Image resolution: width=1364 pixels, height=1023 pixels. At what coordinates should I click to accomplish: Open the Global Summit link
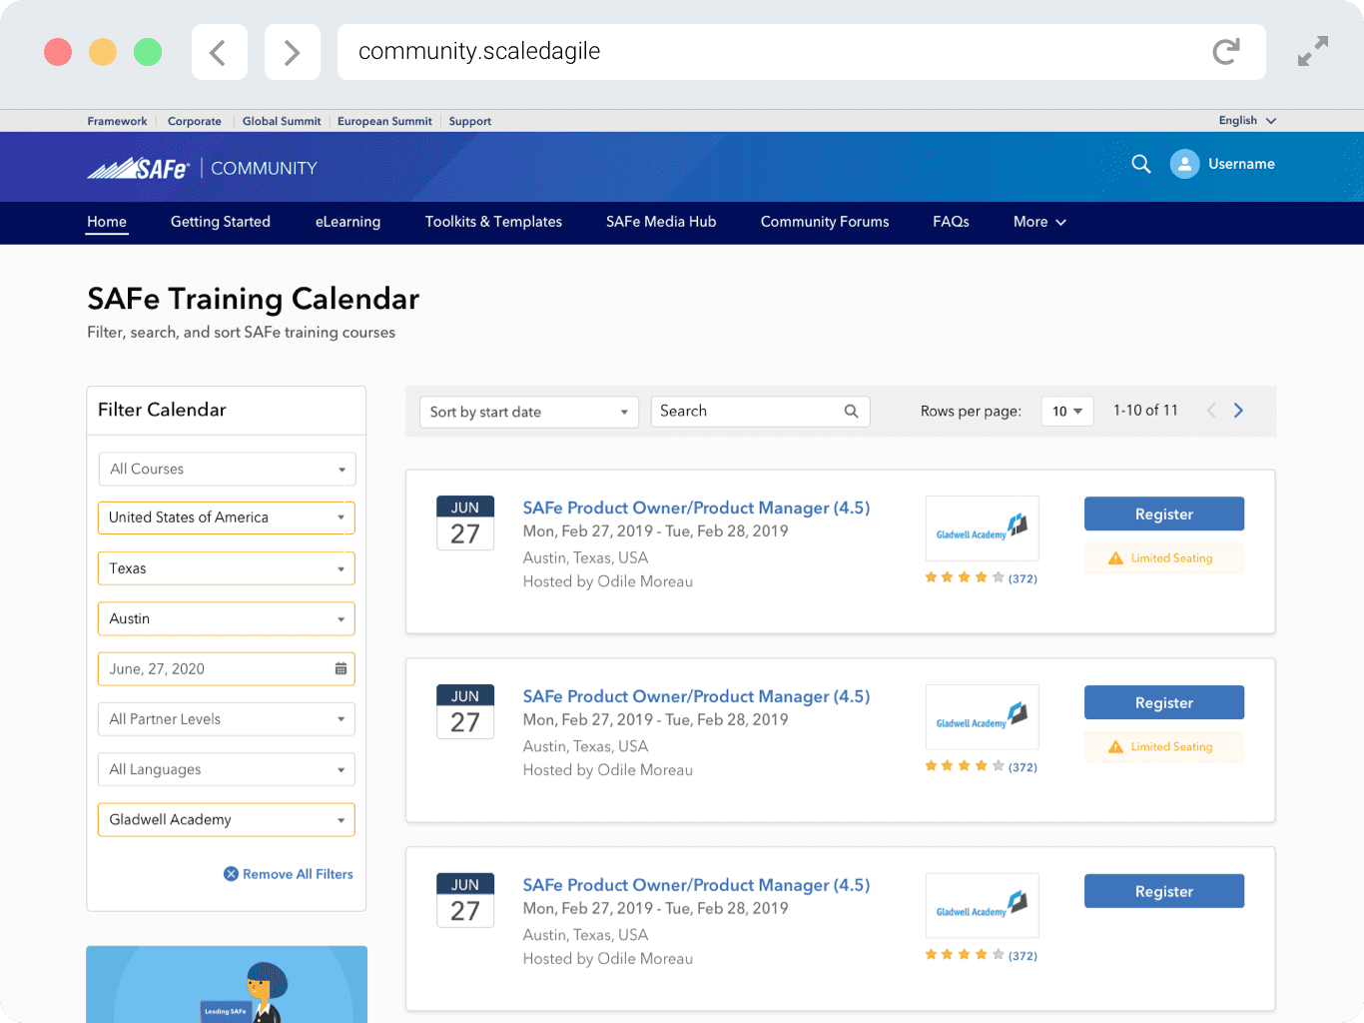click(282, 121)
